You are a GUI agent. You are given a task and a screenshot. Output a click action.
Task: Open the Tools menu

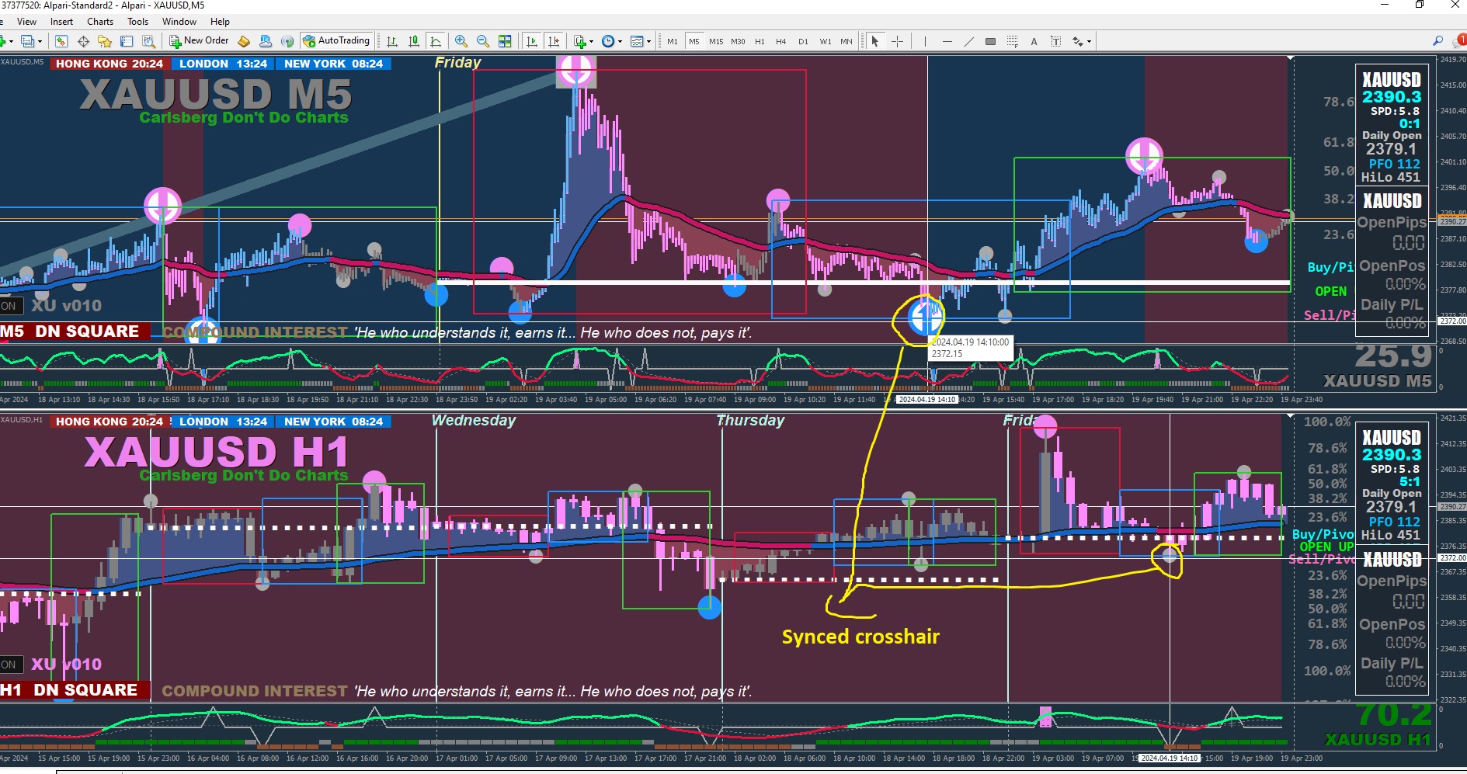point(138,22)
